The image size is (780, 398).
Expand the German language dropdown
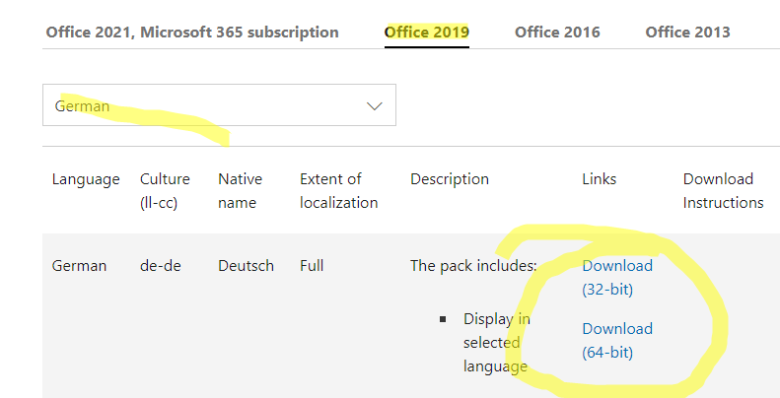click(219, 105)
